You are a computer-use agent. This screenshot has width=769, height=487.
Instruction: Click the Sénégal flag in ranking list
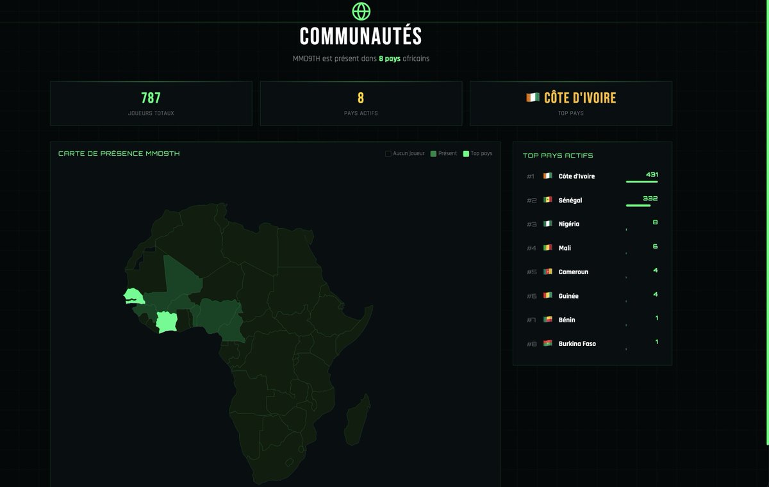(x=547, y=200)
